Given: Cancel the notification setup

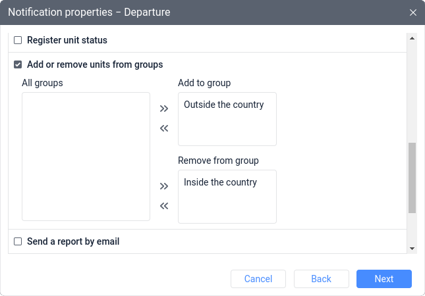Looking at the screenshot, I should (x=258, y=279).
